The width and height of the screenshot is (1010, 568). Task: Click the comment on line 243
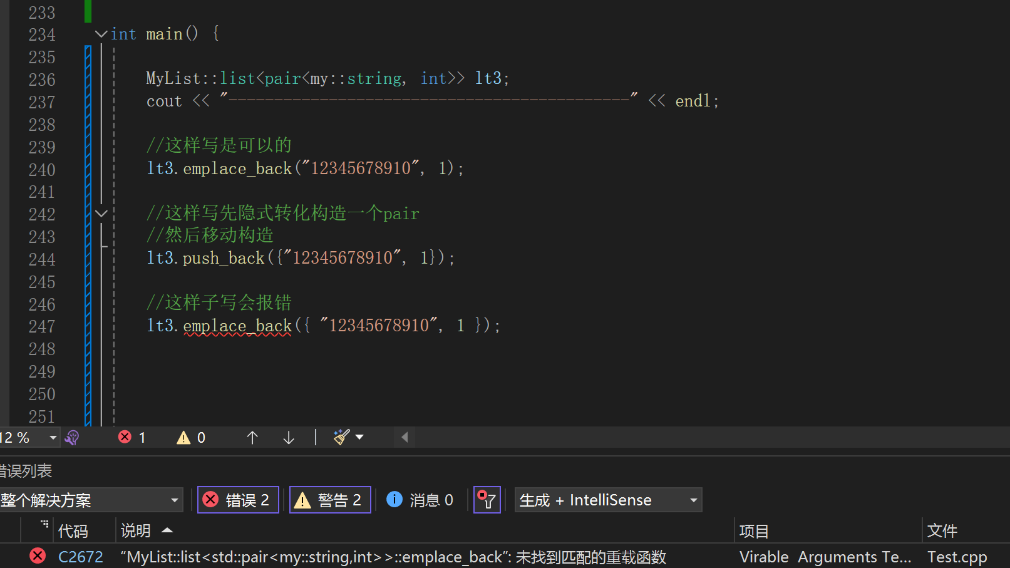pos(210,235)
